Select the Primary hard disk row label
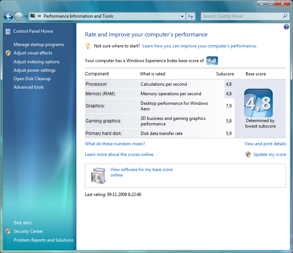This screenshot has width=293, height=253. coord(104,133)
